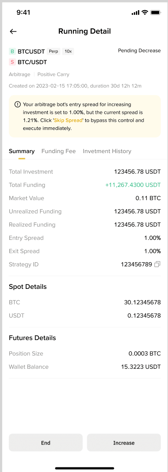
Task: Tap the Perp tag label
Action: [54, 52]
